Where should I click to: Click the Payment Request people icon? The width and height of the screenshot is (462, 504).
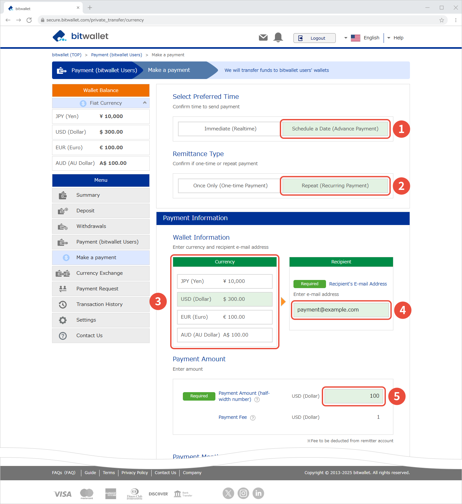(x=63, y=288)
